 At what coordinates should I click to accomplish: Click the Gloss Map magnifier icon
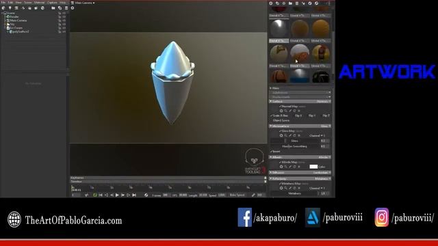[285, 135]
